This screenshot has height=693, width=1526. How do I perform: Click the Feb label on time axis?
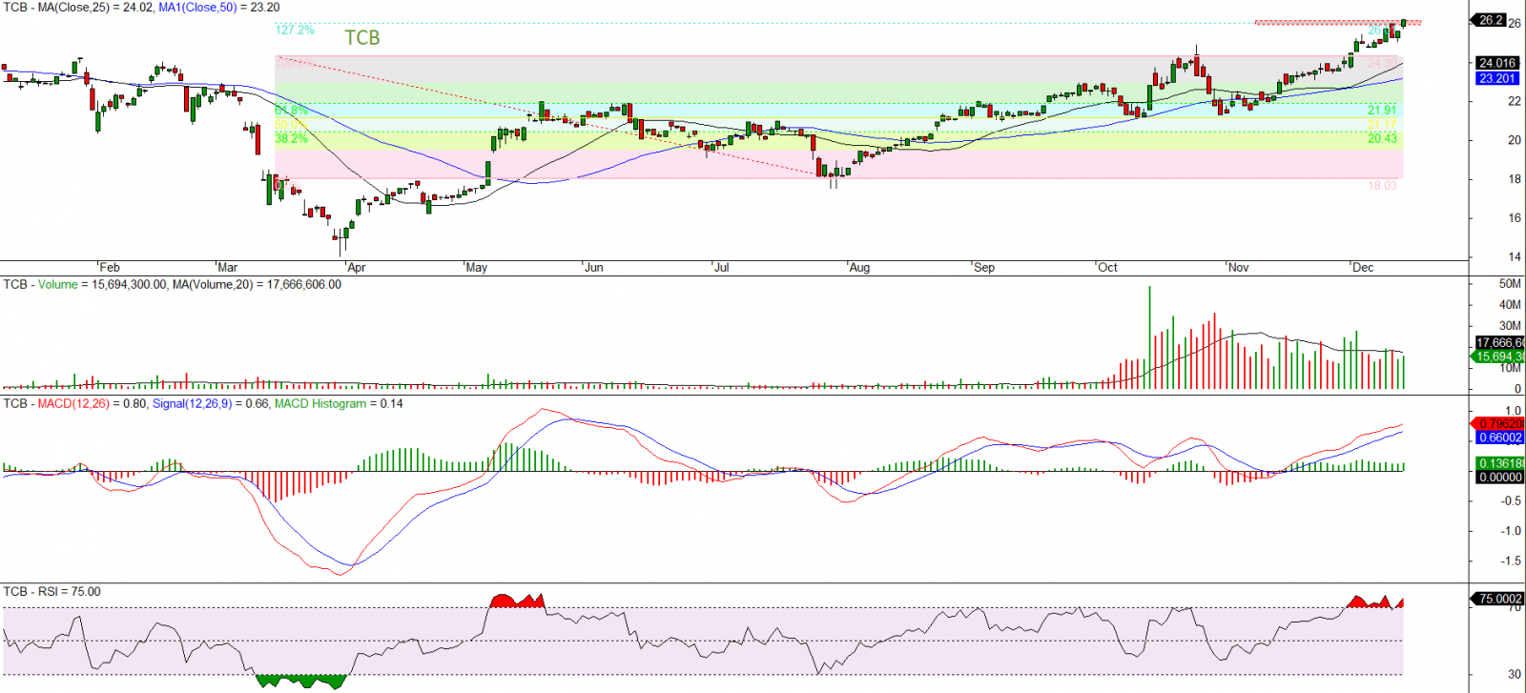tap(110, 268)
